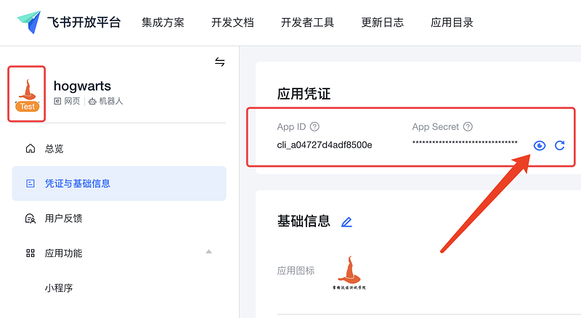Click help icon next to App Secret
Screen dimensions: 581x318
(x=468, y=127)
